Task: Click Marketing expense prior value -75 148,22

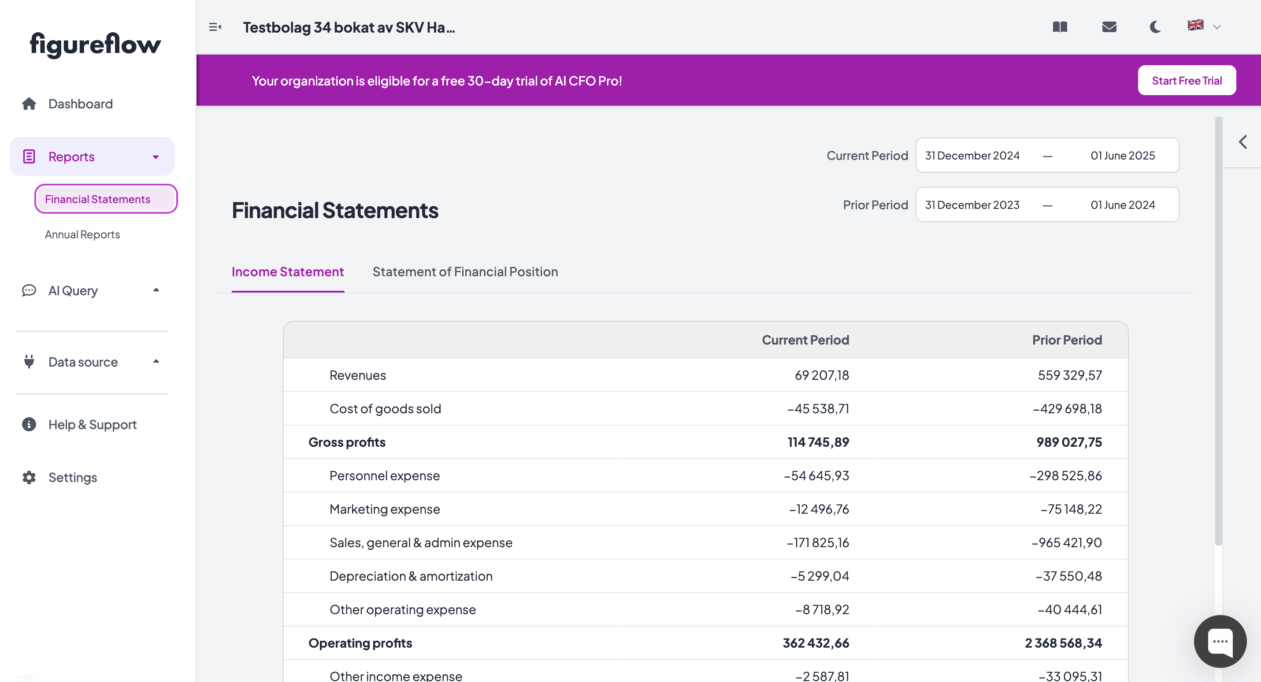Action: pyautogui.click(x=1071, y=509)
